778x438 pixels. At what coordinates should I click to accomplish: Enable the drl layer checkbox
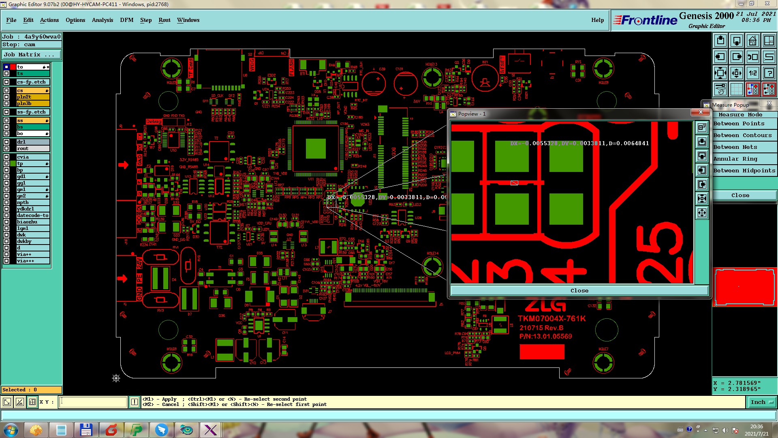tap(6, 142)
